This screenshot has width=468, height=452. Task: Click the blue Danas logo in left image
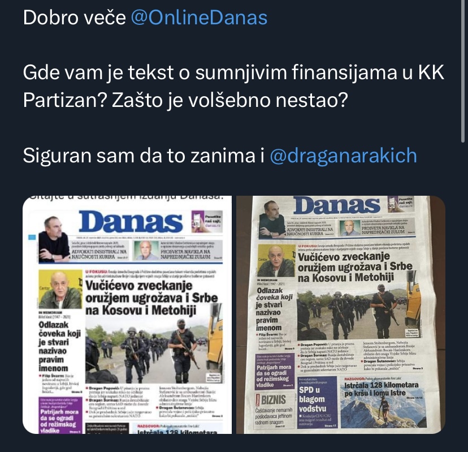click(x=131, y=221)
